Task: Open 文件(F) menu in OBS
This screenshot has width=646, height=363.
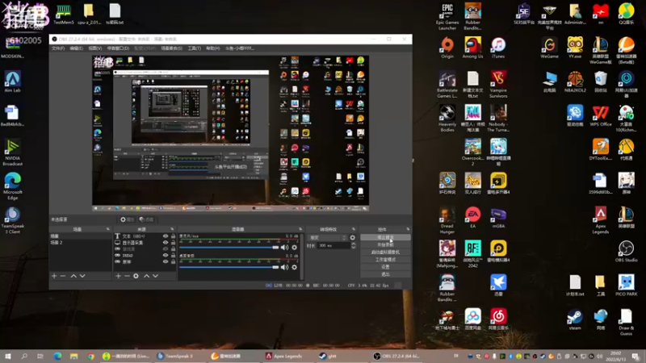Action: [58, 48]
